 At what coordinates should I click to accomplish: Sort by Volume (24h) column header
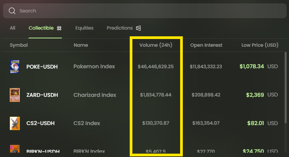click(x=156, y=45)
